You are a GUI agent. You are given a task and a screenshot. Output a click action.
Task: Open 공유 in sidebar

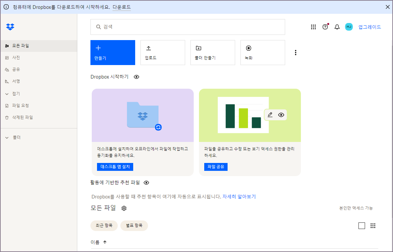pos(39,69)
